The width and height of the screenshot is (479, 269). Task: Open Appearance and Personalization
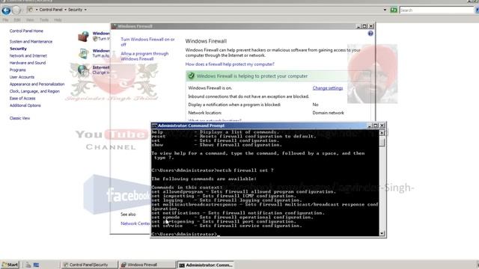[37, 84]
